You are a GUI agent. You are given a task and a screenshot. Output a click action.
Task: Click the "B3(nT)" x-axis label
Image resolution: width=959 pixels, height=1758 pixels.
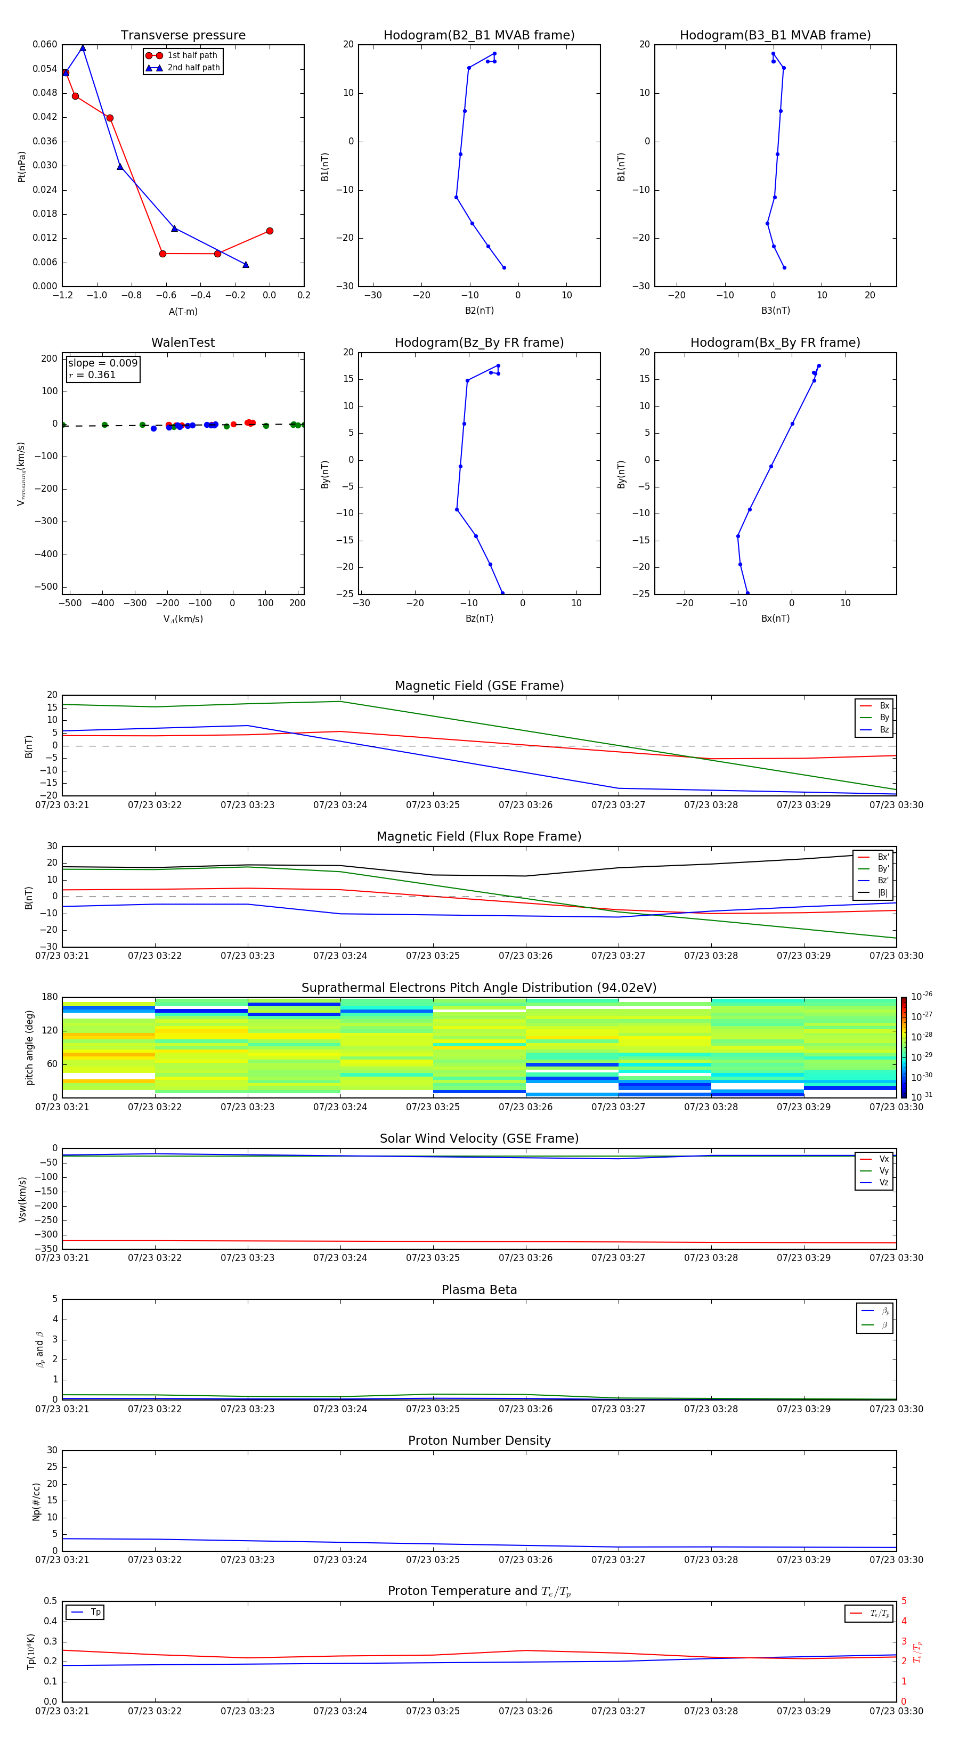[775, 311]
